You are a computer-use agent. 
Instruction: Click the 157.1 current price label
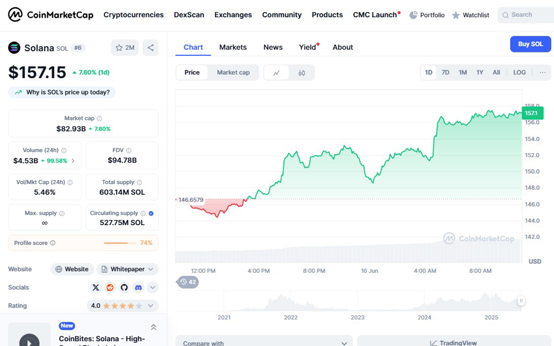tap(532, 113)
